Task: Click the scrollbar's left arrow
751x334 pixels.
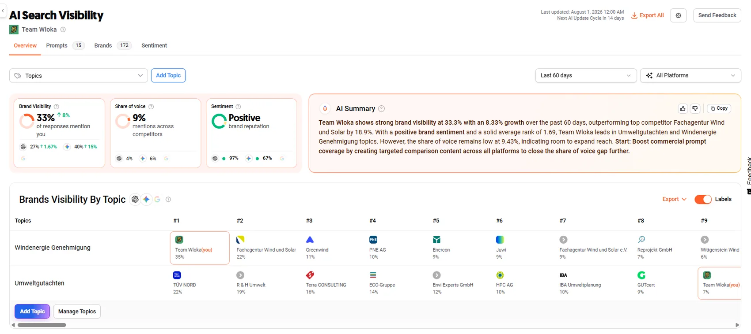Action: coord(13,325)
